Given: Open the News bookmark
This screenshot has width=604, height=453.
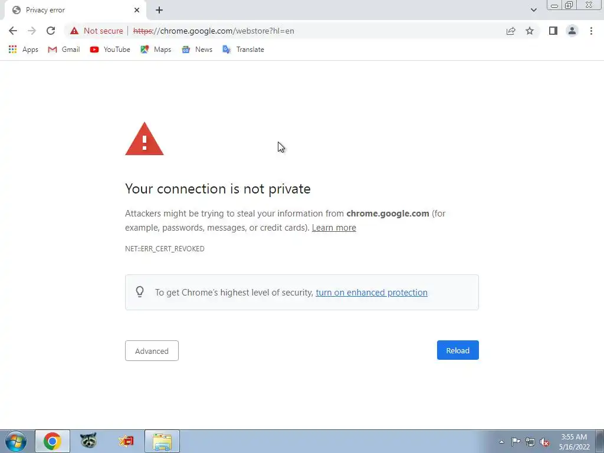Looking at the screenshot, I should [197, 50].
